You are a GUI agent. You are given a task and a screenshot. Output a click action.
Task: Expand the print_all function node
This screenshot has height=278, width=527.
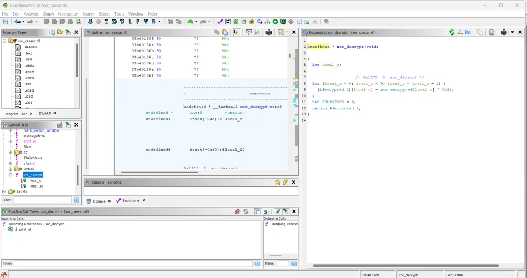click(11, 141)
